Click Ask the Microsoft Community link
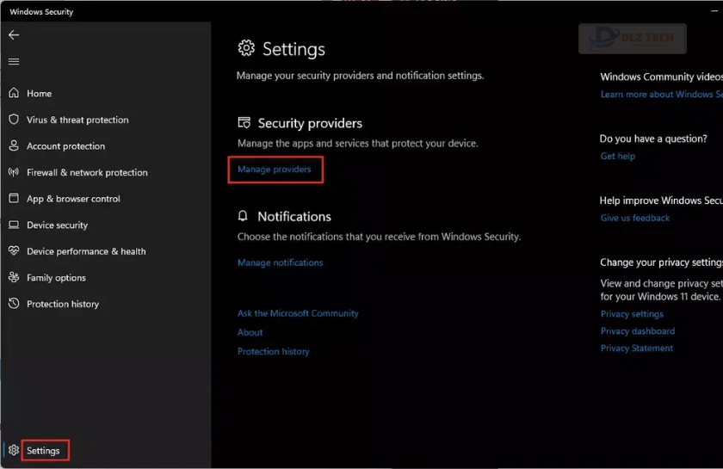 [298, 313]
